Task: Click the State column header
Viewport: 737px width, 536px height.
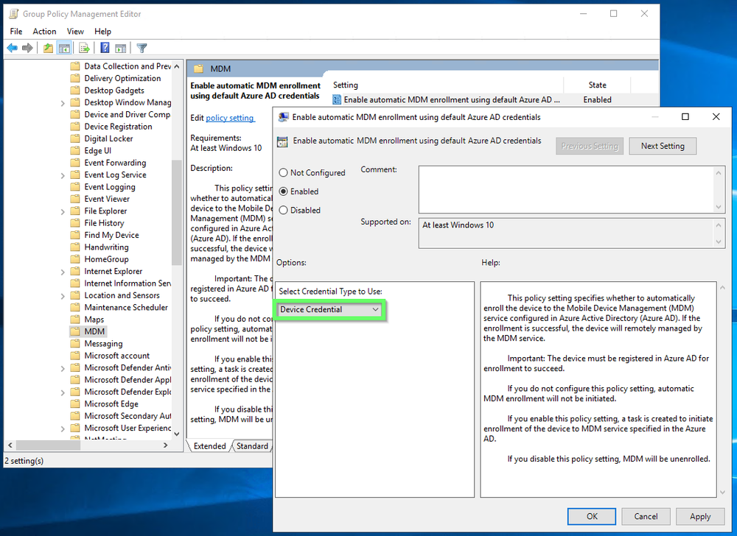Action: pos(597,85)
